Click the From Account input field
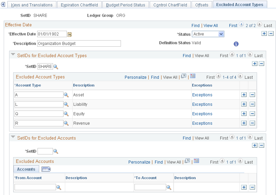The image size is (276, 195). point(35,187)
